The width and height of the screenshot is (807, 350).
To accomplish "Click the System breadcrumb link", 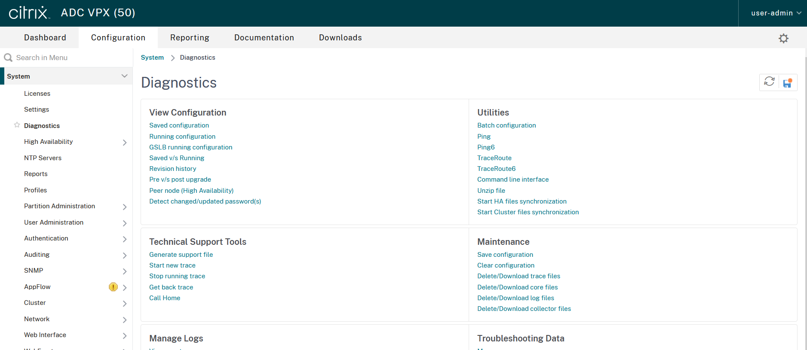I will (x=152, y=58).
